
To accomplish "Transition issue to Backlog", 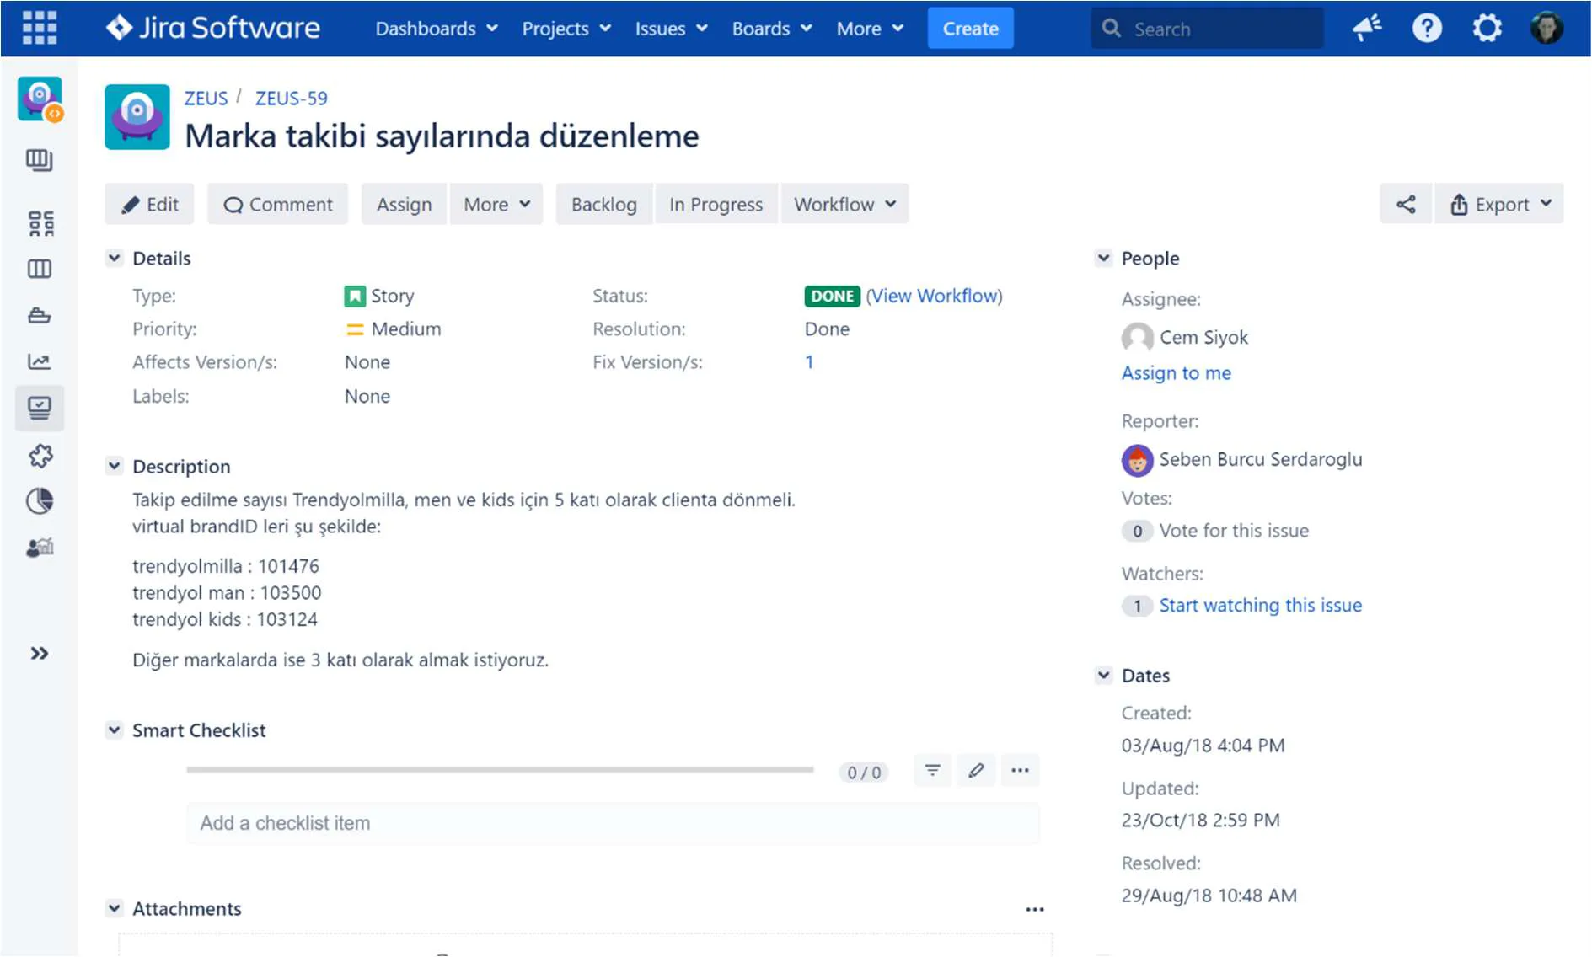I will [x=604, y=204].
